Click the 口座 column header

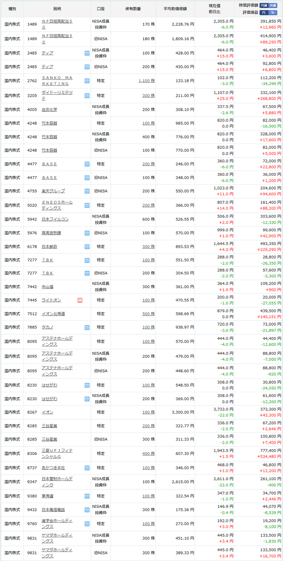coord(101,9)
